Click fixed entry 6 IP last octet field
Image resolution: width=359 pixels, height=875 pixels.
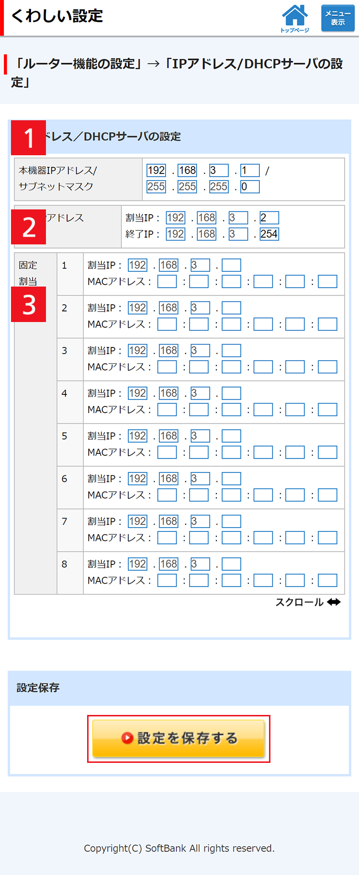231,478
